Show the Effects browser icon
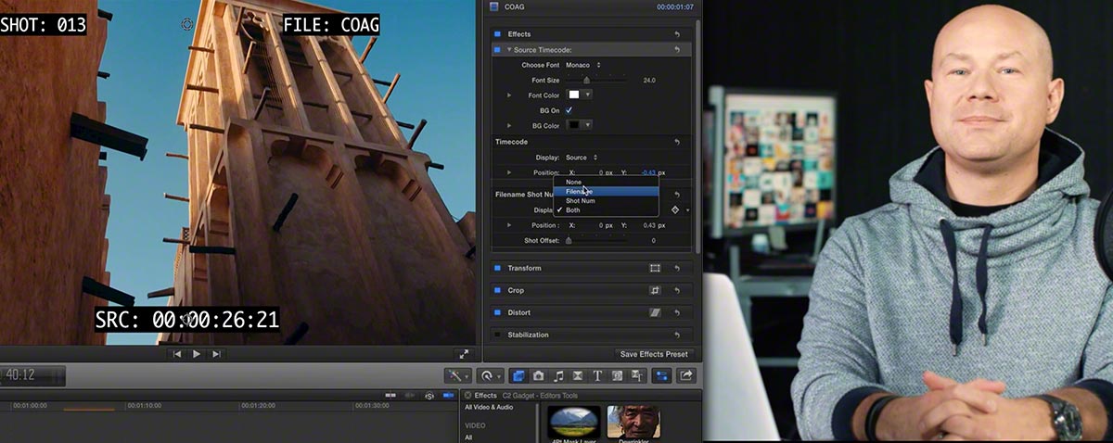1113x443 pixels. (x=518, y=375)
